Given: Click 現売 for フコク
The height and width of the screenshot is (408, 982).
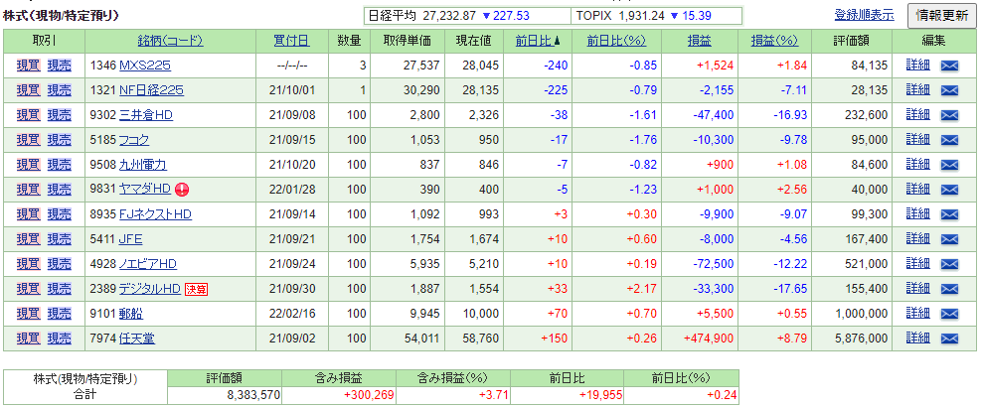Looking at the screenshot, I should click(60, 140).
